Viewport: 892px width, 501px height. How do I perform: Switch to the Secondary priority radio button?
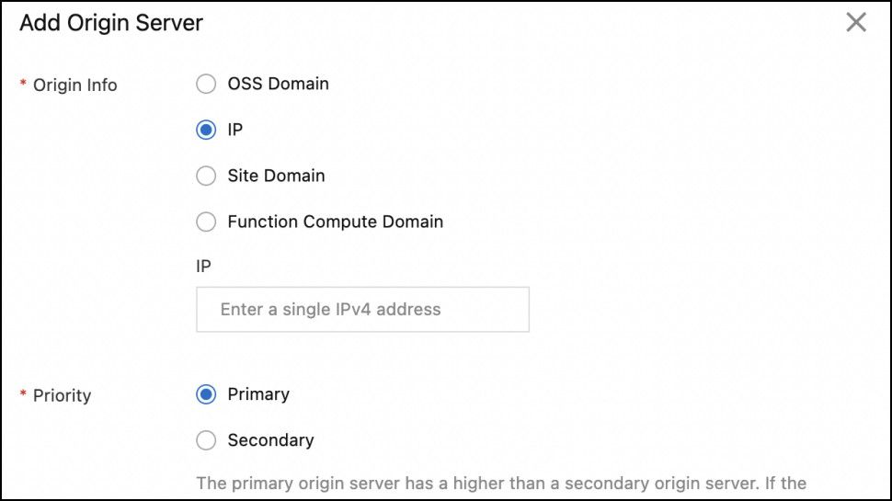pos(206,440)
